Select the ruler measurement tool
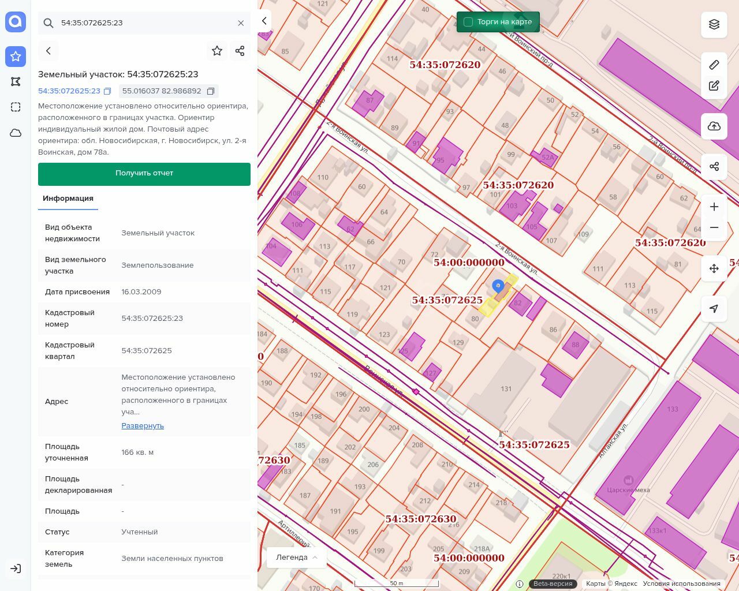Image resolution: width=739 pixels, height=591 pixels. coord(714,65)
